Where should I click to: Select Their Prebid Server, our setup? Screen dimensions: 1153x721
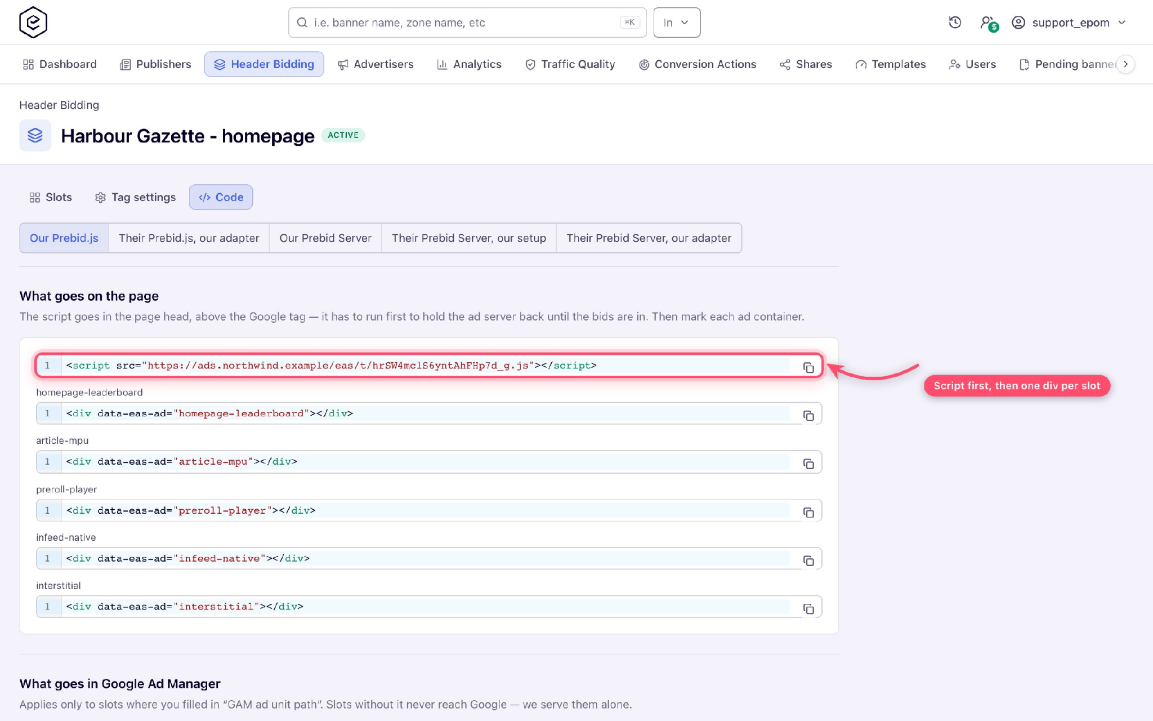[x=469, y=238]
